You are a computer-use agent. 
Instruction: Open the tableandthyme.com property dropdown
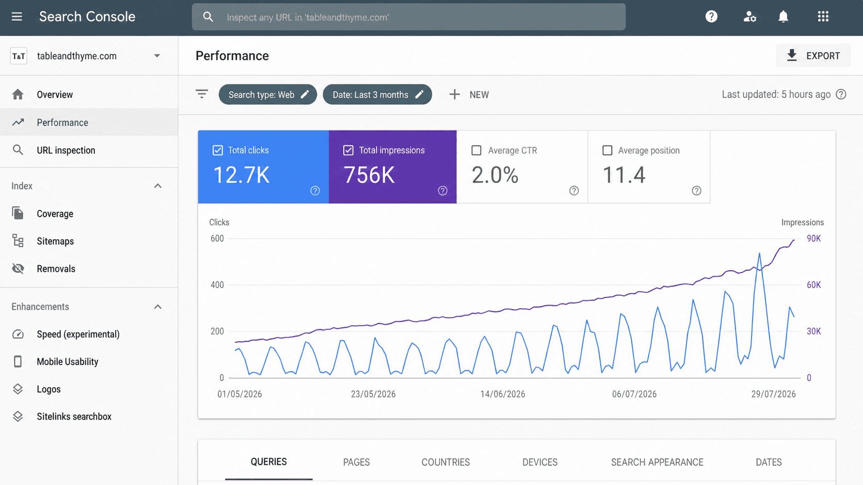tap(157, 56)
